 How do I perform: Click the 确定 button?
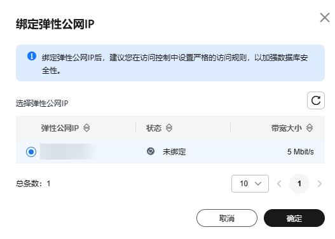(x=294, y=218)
